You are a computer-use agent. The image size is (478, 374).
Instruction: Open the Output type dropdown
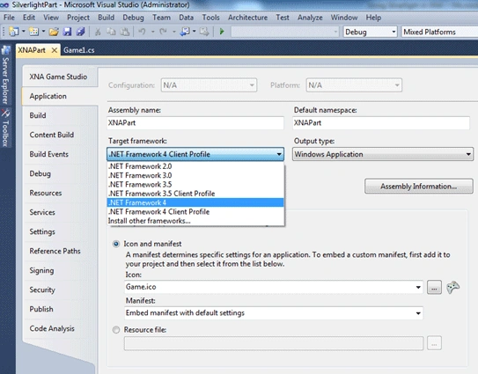click(x=383, y=154)
